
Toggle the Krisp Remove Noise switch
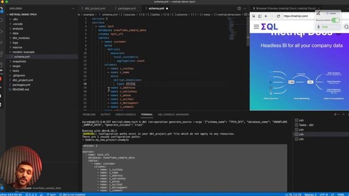coord(335,20)
